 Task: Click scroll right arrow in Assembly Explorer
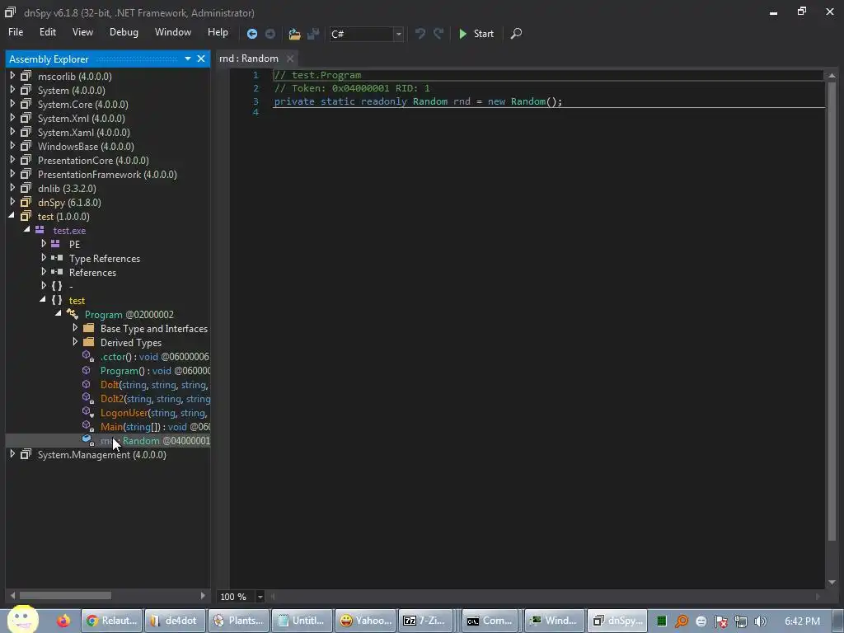click(x=203, y=595)
